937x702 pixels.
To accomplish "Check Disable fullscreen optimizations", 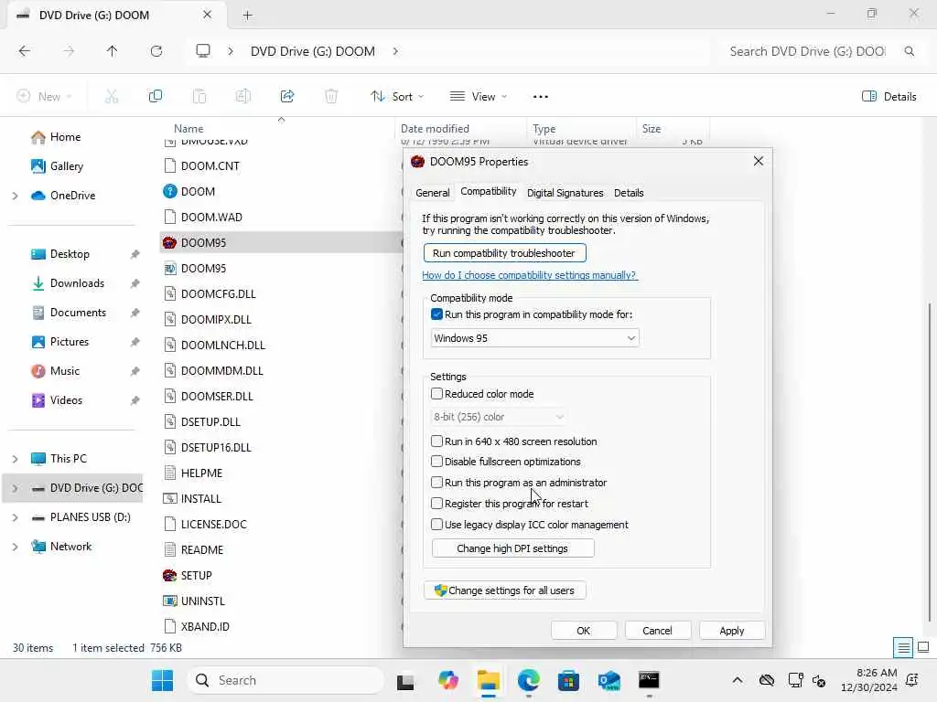I will coord(436,462).
